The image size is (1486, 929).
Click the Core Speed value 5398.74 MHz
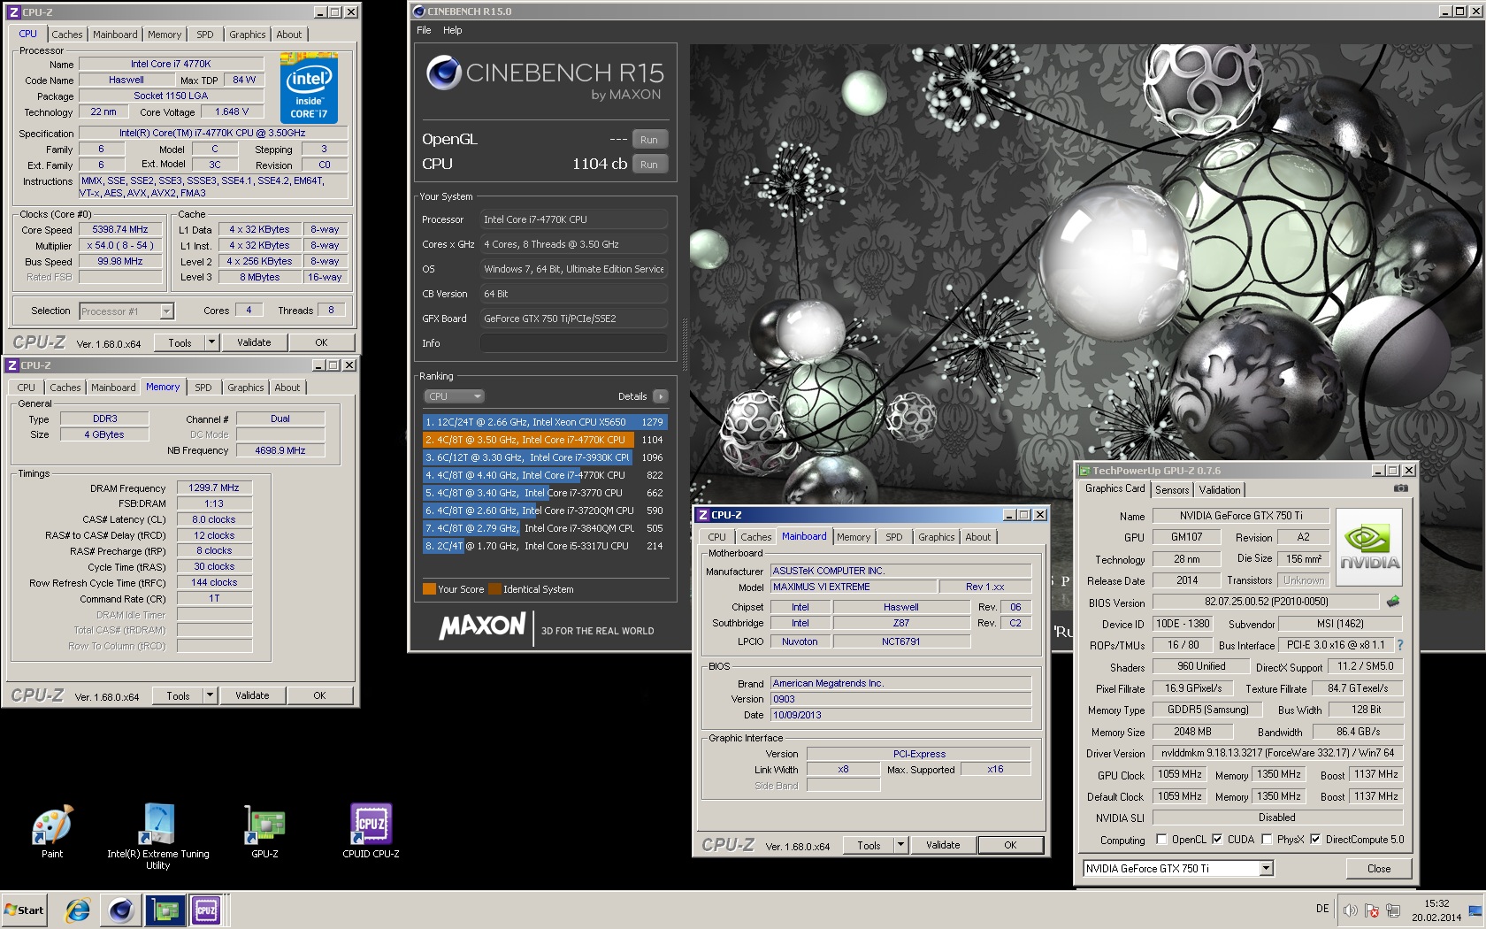pos(120,229)
